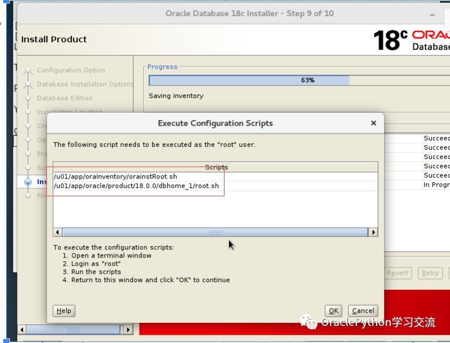
Task: Click right arrow of scripts list scrollbar
Action: click(x=373, y=232)
